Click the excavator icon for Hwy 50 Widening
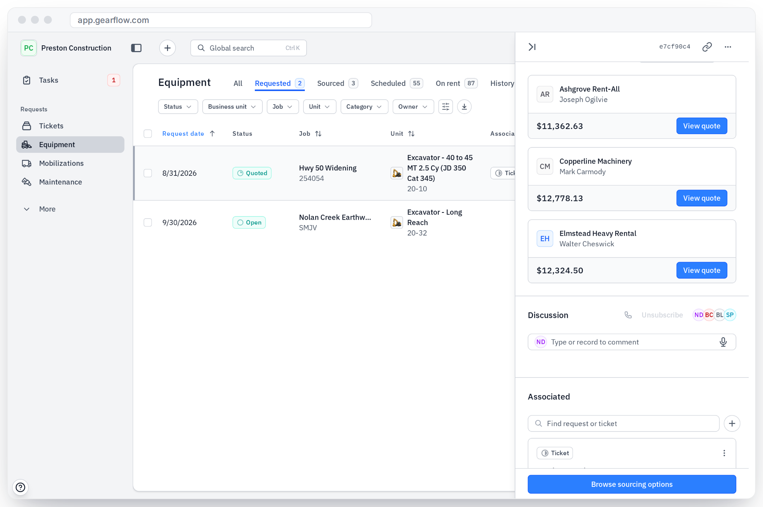 pyautogui.click(x=397, y=173)
